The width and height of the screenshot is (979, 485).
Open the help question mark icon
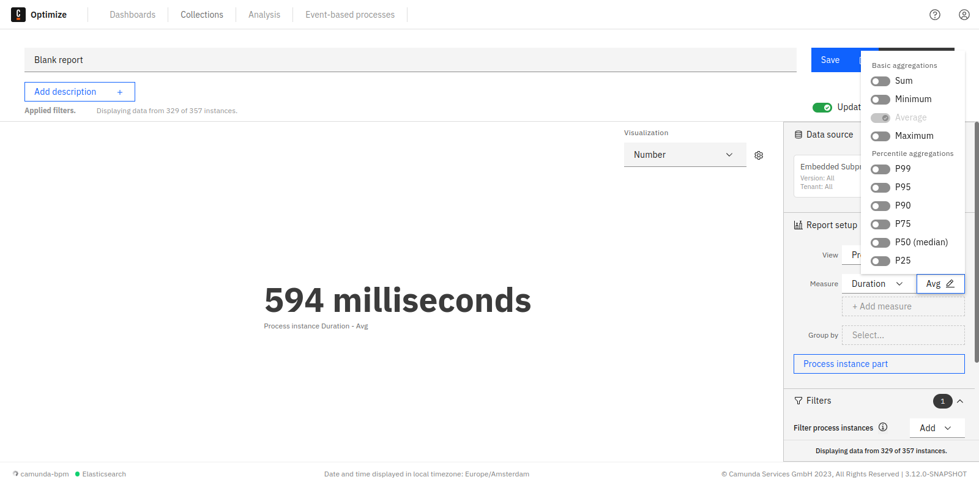(x=934, y=15)
